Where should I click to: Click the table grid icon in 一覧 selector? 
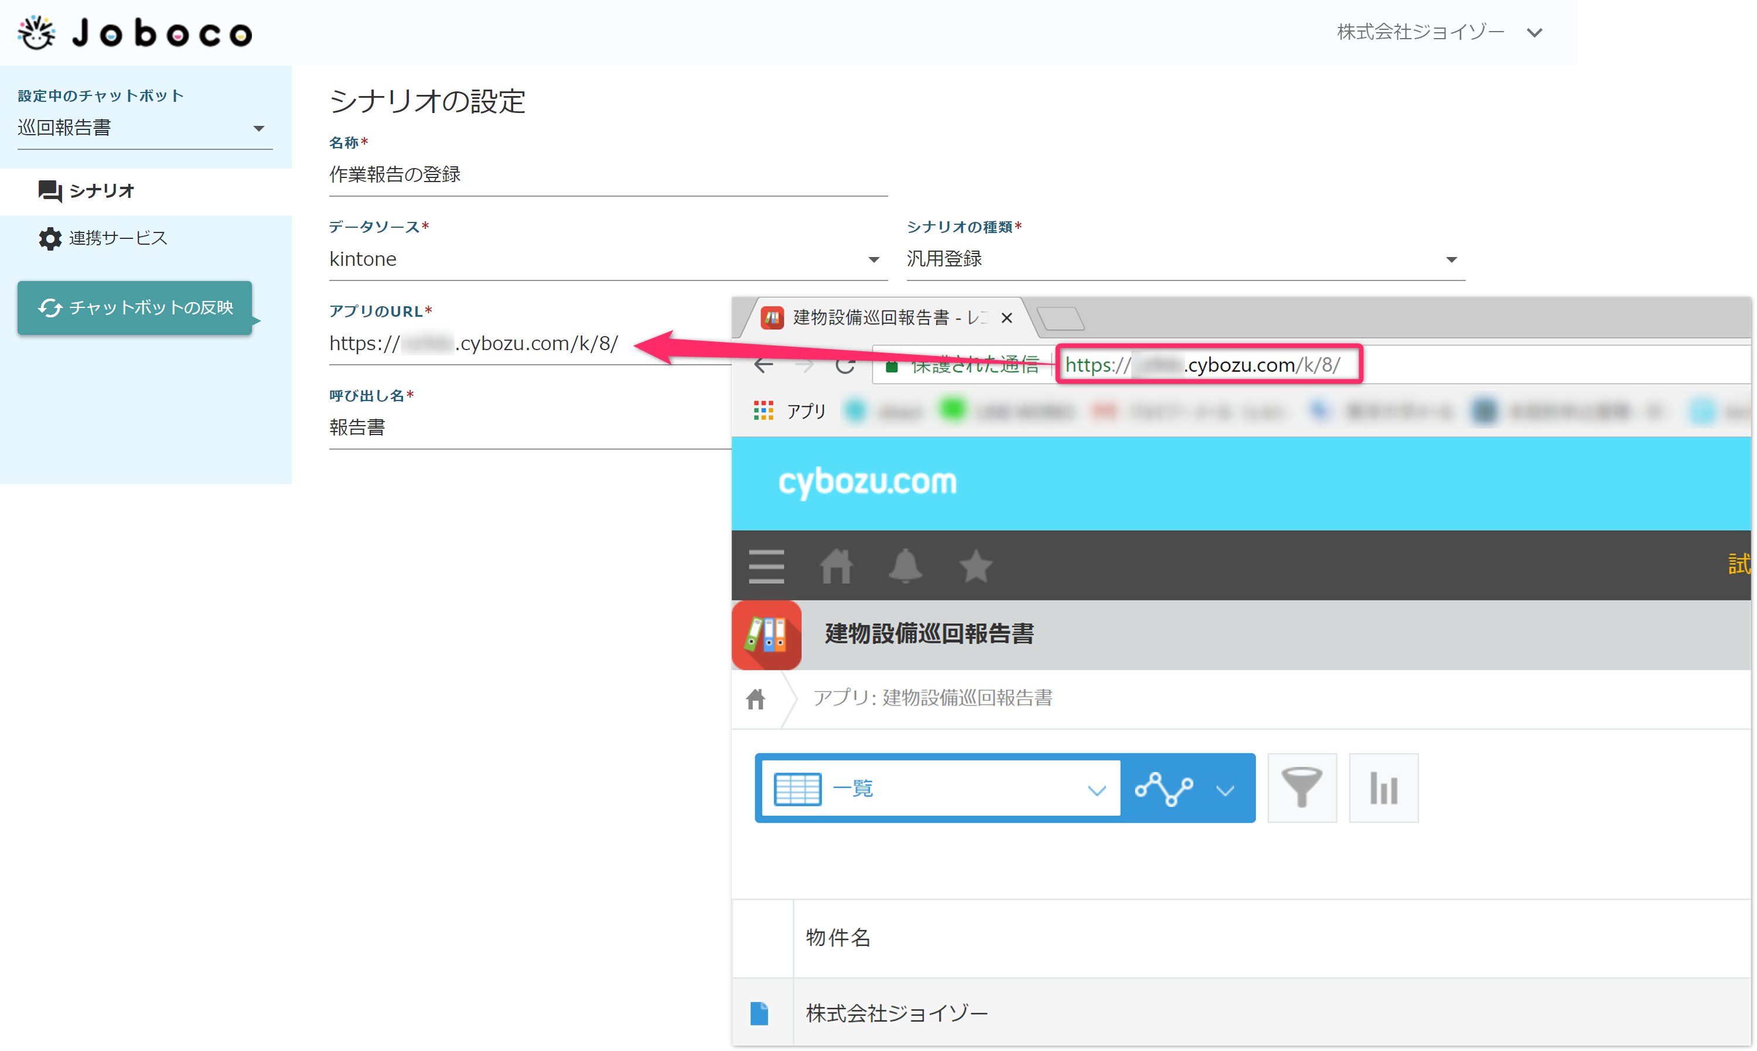[x=797, y=789]
